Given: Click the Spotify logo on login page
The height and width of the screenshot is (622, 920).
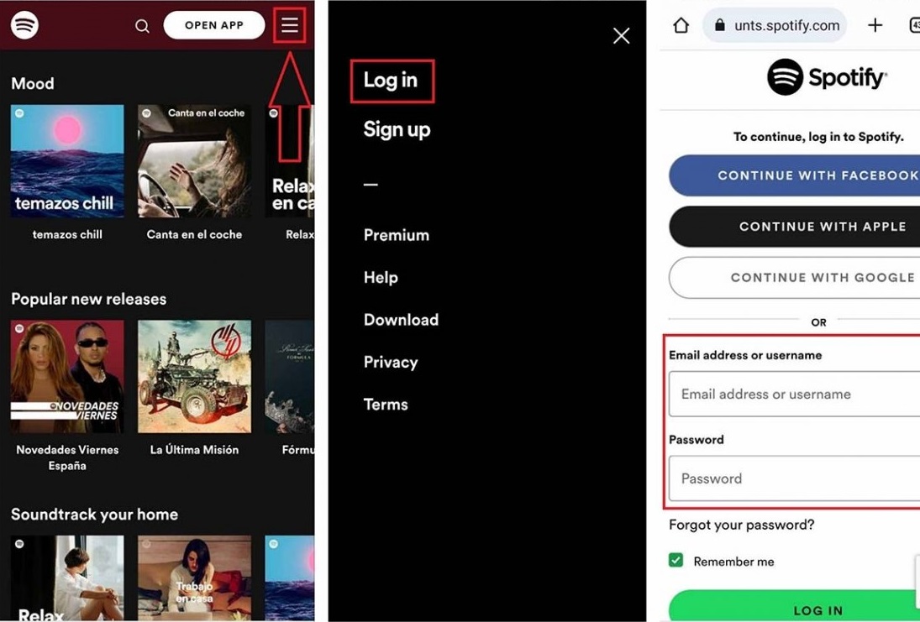Looking at the screenshot, I should point(828,76).
